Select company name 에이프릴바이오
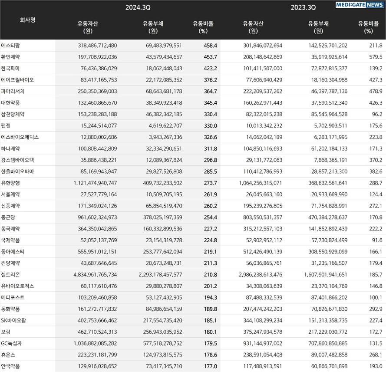The height and width of the screenshot is (372, 386). tap(17, 80)
